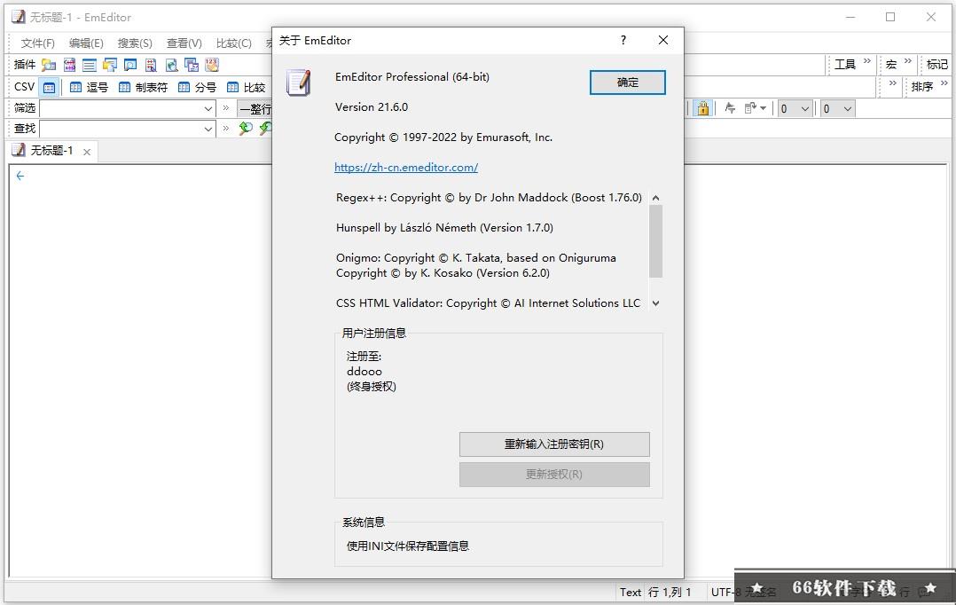
Task: Expand the 排序 toolbar overflow chevron
Action: pyautogui.click(x=944, y=83)
